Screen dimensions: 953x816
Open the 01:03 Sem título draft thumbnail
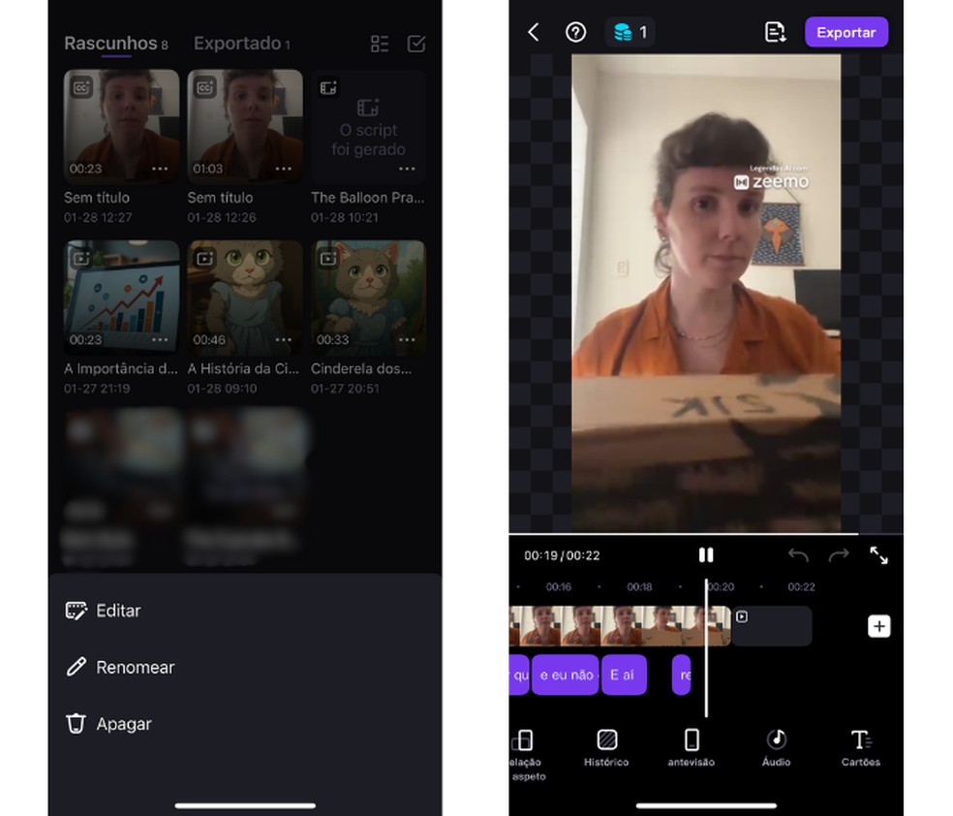point(245,127)
